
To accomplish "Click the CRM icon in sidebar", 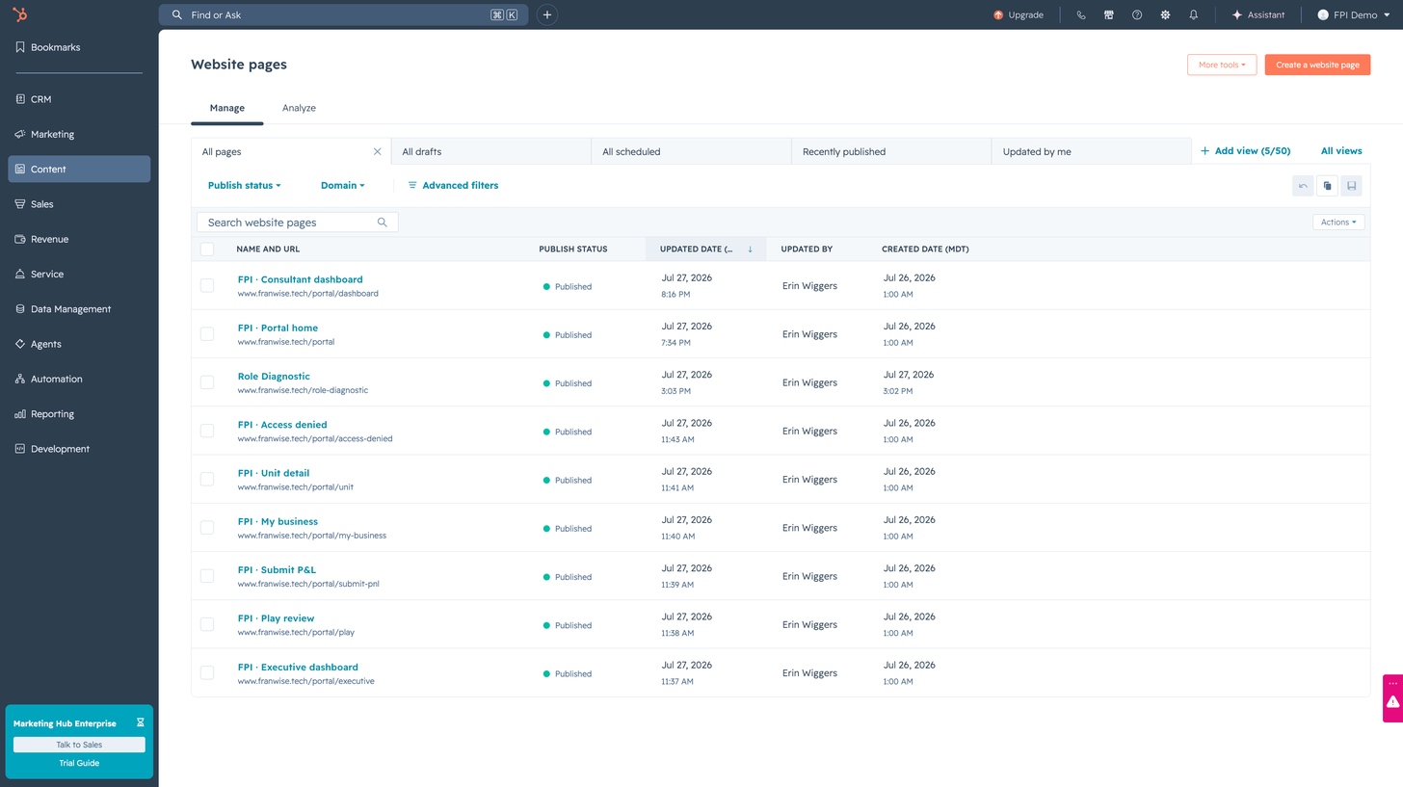I will tap(20, 99).
